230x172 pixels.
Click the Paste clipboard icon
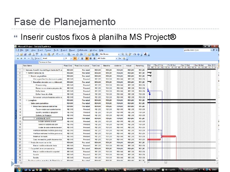pos(49,54)
